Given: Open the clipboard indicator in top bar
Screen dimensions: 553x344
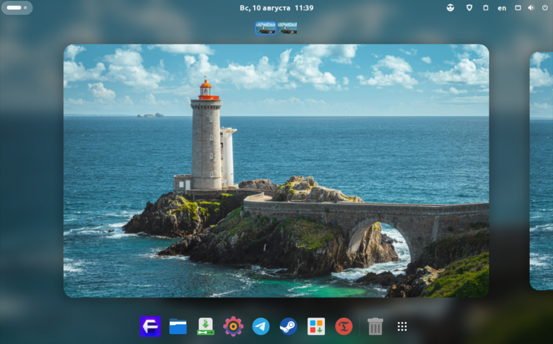Looking at the screenshot, I should click(485, 8).
